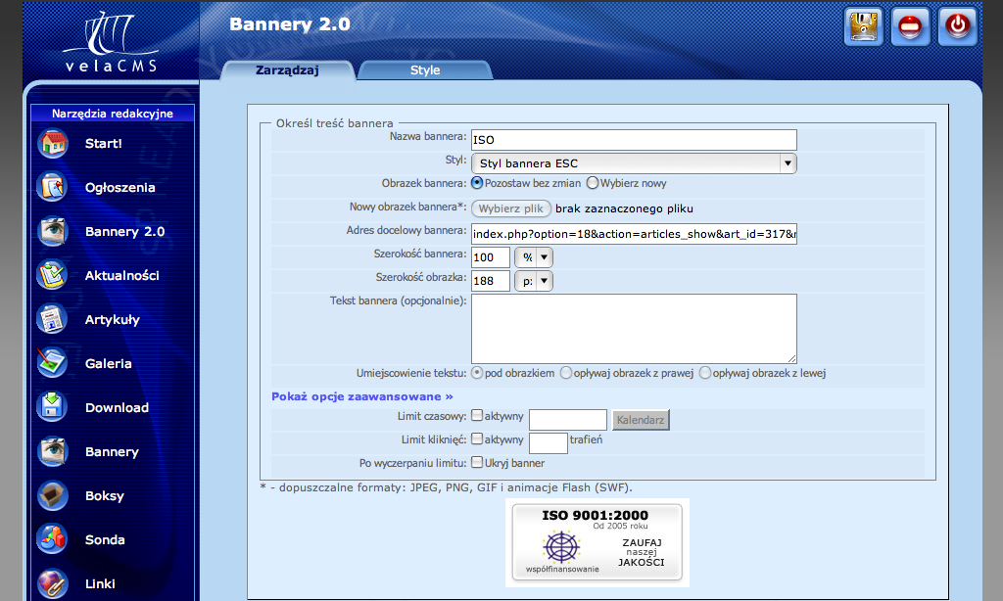Click the Galeria sidebar icon

(53, 364)
